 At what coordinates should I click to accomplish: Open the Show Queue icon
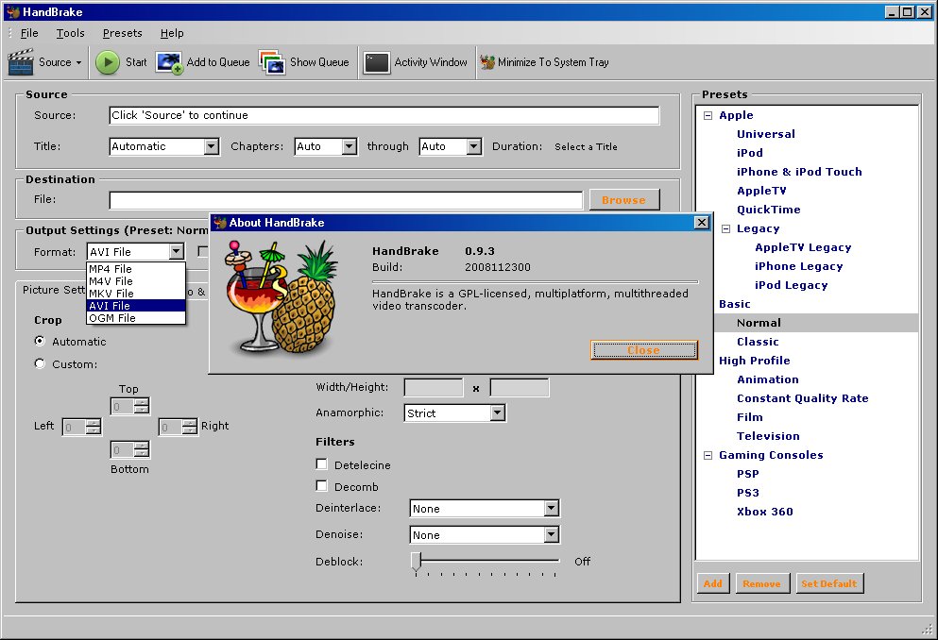point(272,62)
